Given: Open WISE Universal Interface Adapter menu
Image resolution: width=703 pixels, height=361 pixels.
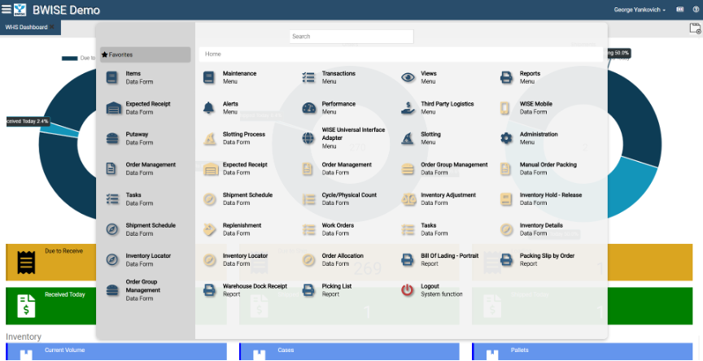Looking at the screenshot, I should pos(343,138).
